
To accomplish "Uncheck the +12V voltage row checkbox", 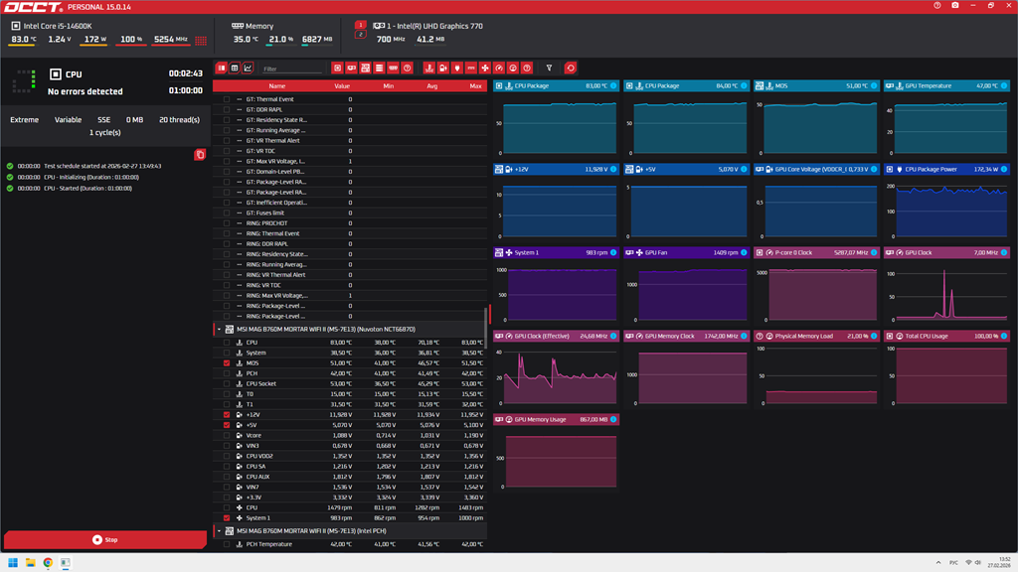I will click(x=227, y=414).
